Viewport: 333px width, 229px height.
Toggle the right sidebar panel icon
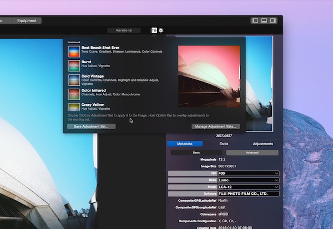pyautogui.click(x=273, y=21)
